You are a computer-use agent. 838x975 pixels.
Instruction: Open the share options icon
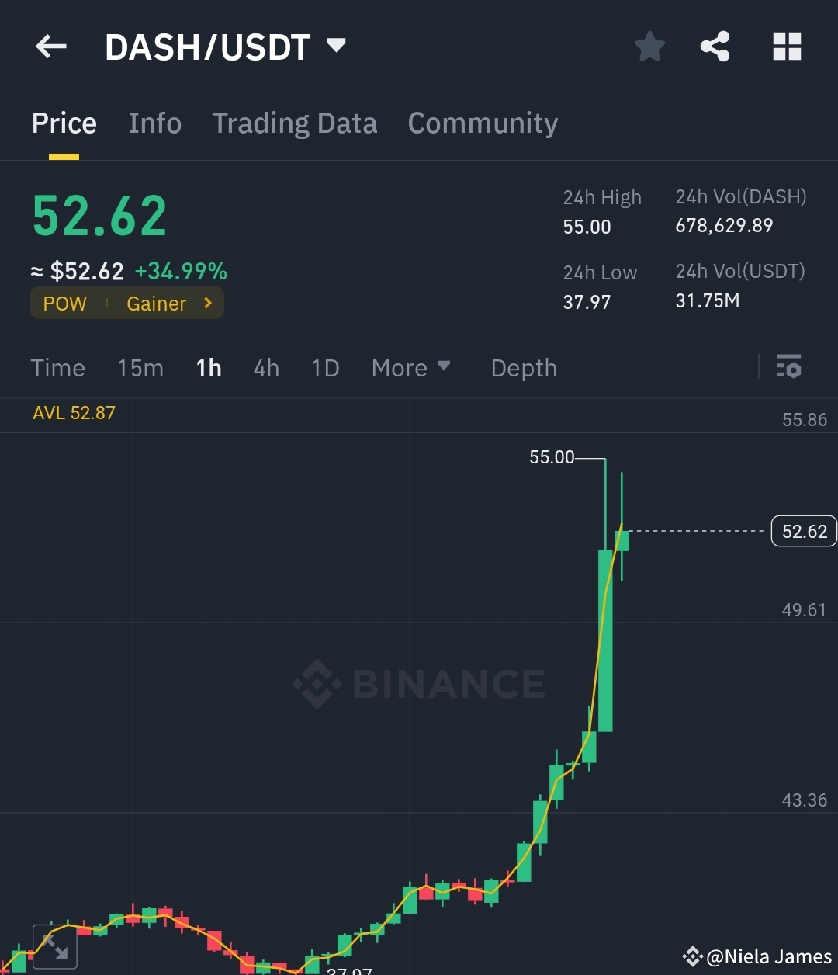pos(715,47)
